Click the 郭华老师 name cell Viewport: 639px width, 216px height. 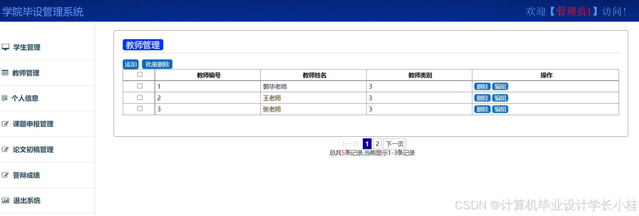pos(313,86)
